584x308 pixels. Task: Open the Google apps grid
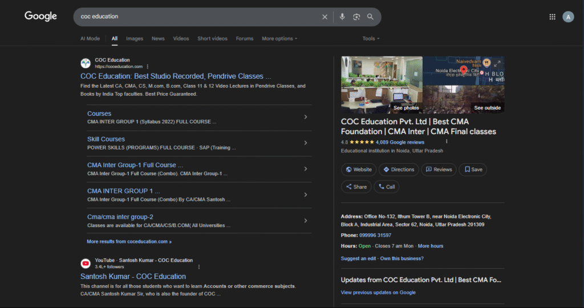click(552, 17)
